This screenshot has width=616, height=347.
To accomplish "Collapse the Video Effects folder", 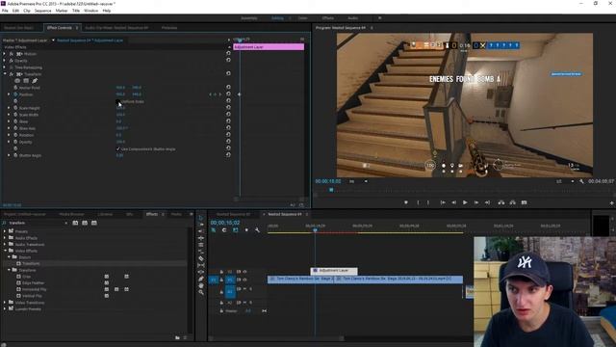I will (5, 251).
